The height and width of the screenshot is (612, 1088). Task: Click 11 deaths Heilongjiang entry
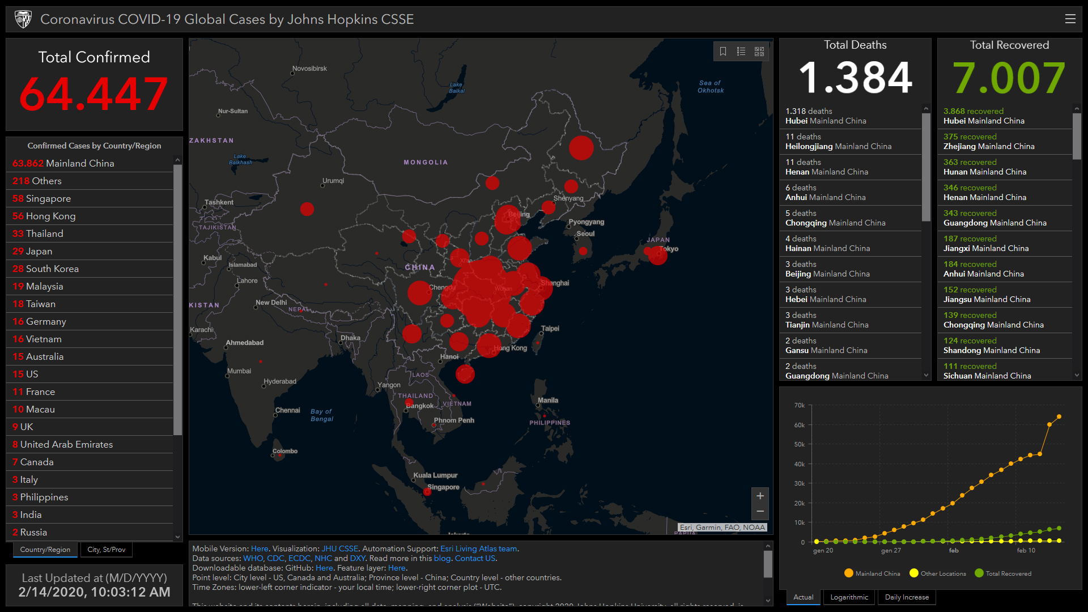coord(851,142)
